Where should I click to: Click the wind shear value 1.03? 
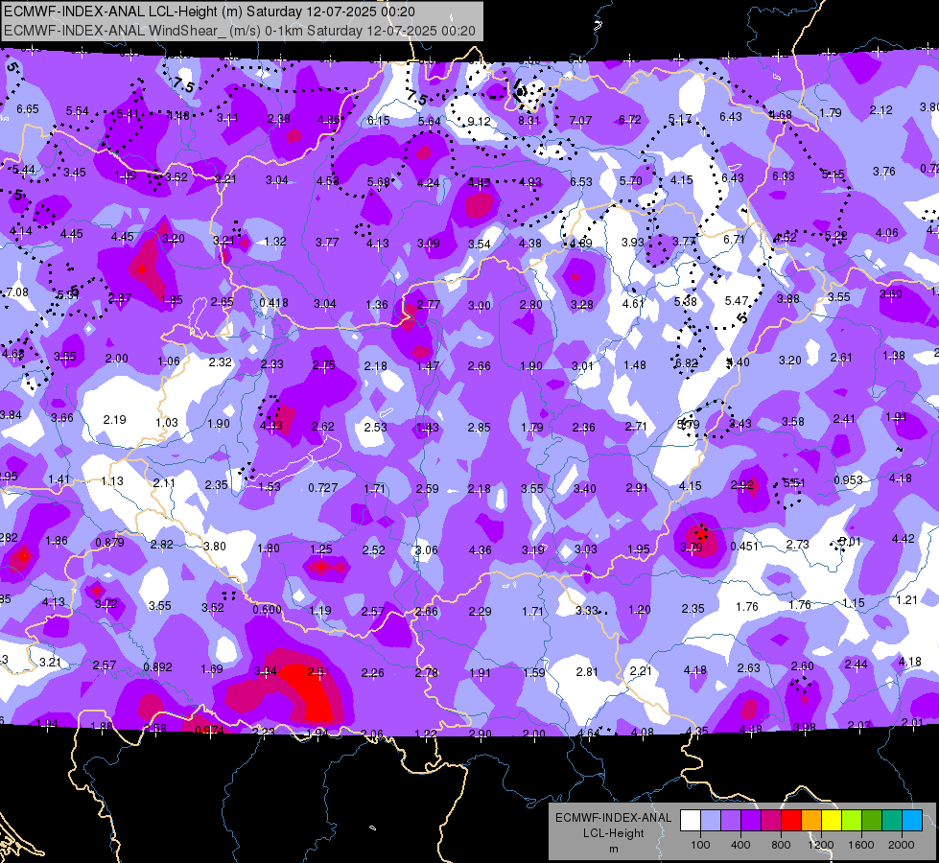coord(167,423)
